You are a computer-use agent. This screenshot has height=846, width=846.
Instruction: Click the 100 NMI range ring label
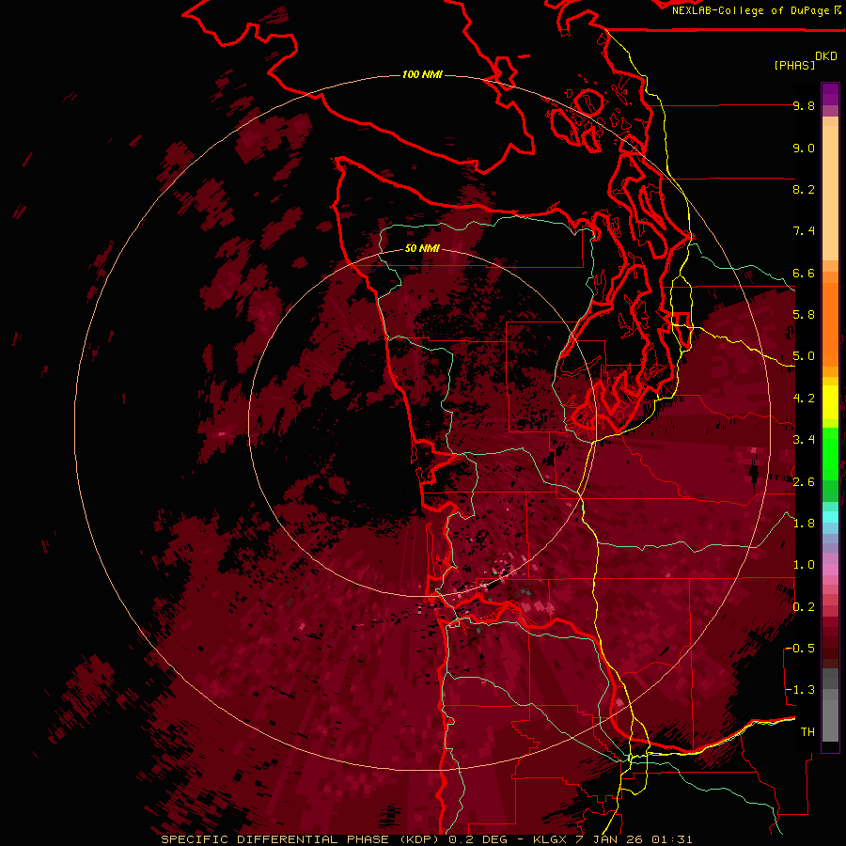tap(422, 74)
